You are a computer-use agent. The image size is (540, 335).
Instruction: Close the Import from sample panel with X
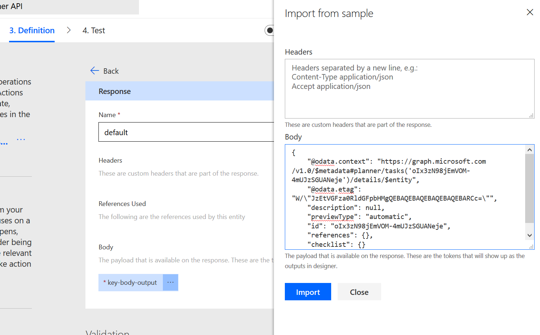pyautogui.click(x=530, y=12)
